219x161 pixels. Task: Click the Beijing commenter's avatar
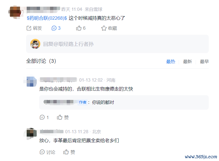coord(32,133)
